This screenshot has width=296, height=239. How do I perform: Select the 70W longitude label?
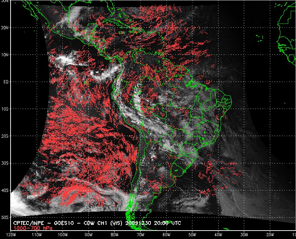(x=141, y=235)
